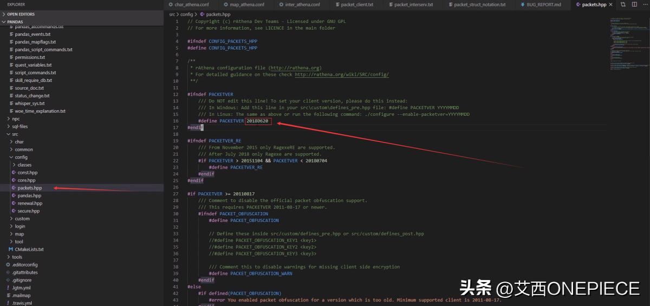Viewport: 650px width, 306px height.
Task: Click the .lgtm.yml file icon
Action: click(x=8, y=288)
